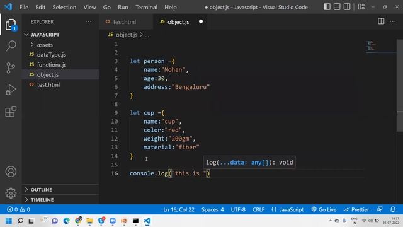
Task: Click the Customize Layout icon
Action: point(361,7)
